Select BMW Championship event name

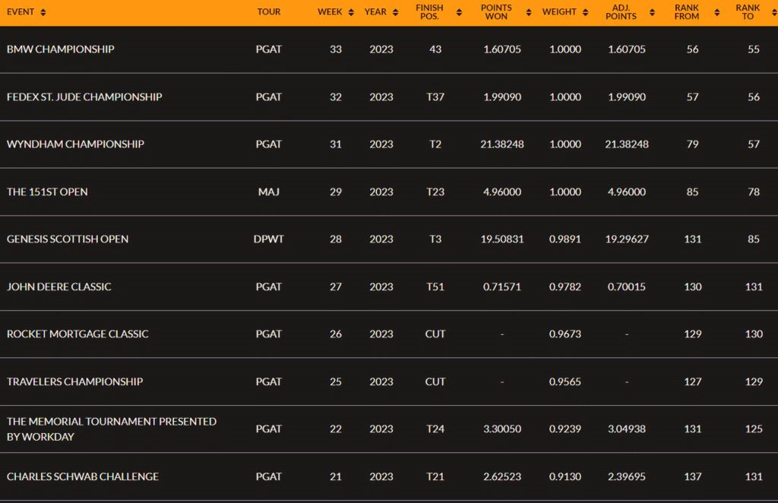(x=61, y=49)
